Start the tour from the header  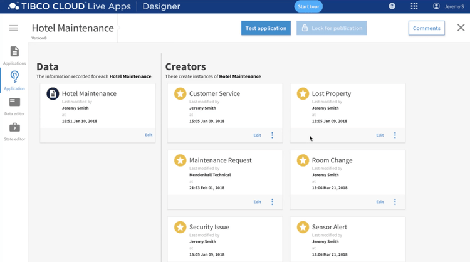tap(308, 6)
